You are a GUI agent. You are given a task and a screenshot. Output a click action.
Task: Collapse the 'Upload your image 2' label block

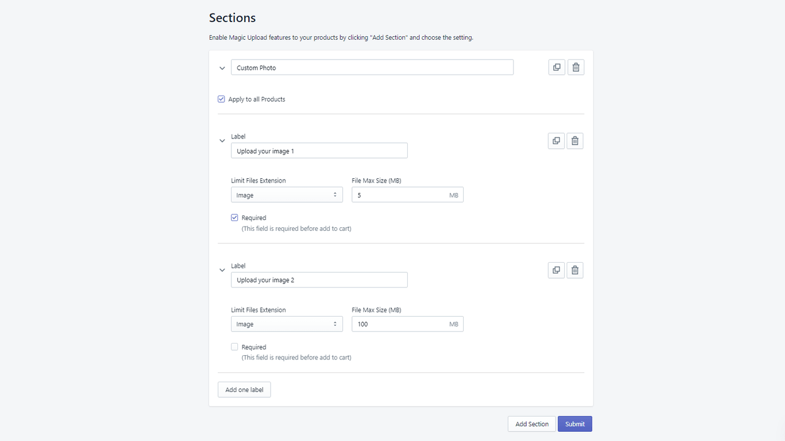click(x=222, y=270)
